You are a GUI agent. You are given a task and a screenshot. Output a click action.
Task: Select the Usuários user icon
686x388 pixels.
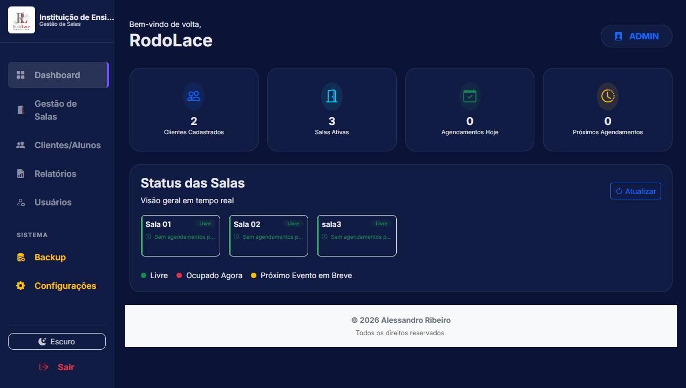tap(20, 202)
